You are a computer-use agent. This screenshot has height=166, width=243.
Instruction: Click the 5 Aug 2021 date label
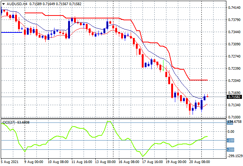point(10,162)
